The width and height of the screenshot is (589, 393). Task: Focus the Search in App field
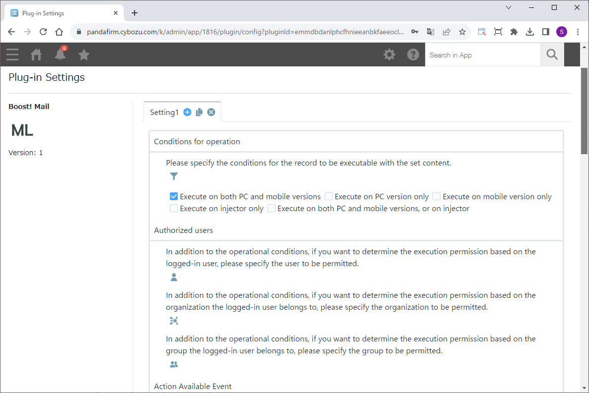(482, 55)
